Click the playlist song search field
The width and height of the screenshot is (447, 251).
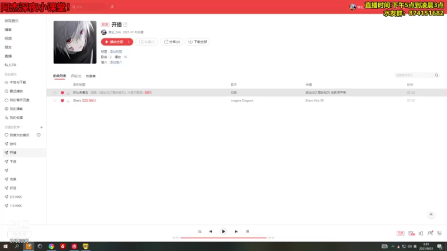pyautogui.click(x=414, y=75)
